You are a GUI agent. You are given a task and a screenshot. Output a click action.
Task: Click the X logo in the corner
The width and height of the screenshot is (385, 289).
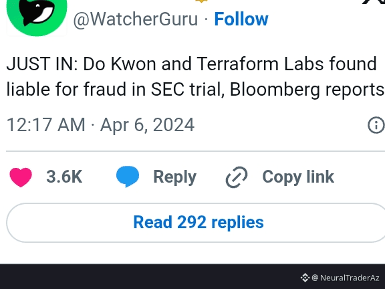(374, 2)
